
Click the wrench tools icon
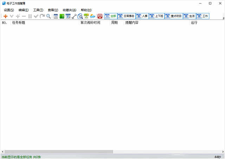(x=74, y=16)
